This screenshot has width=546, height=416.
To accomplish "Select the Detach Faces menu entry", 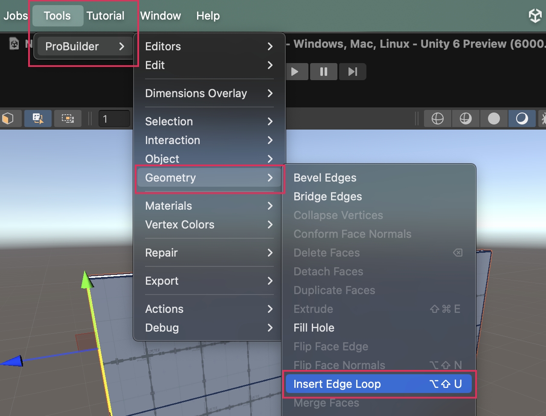I will coord(378,272).
